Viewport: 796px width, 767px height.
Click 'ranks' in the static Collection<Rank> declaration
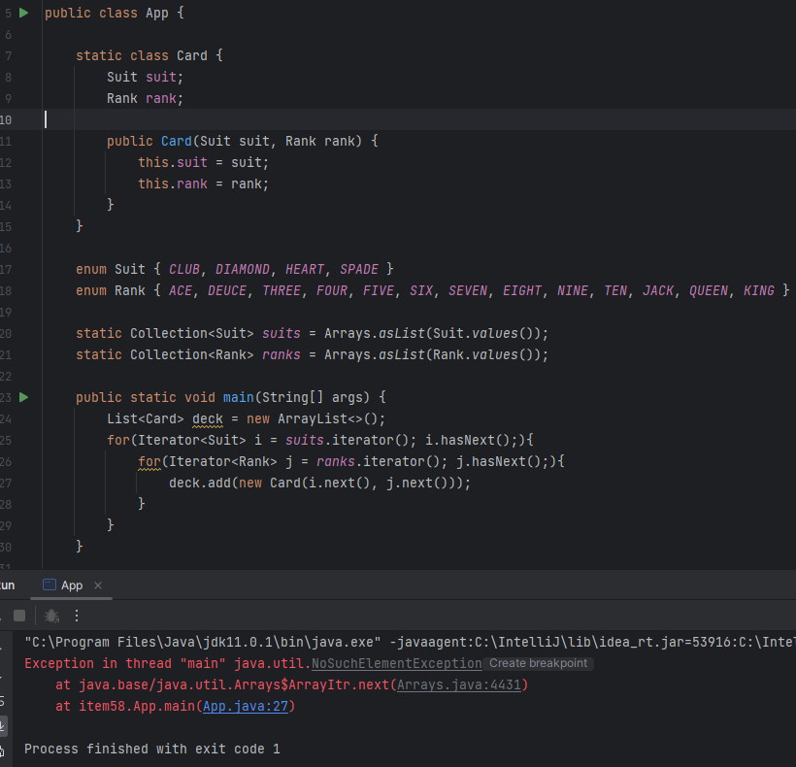pos(282,354)
